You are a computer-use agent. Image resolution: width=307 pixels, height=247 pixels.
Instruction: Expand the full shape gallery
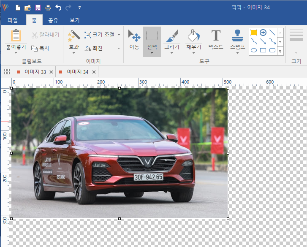pyautogui.click(x=280, y=51)
